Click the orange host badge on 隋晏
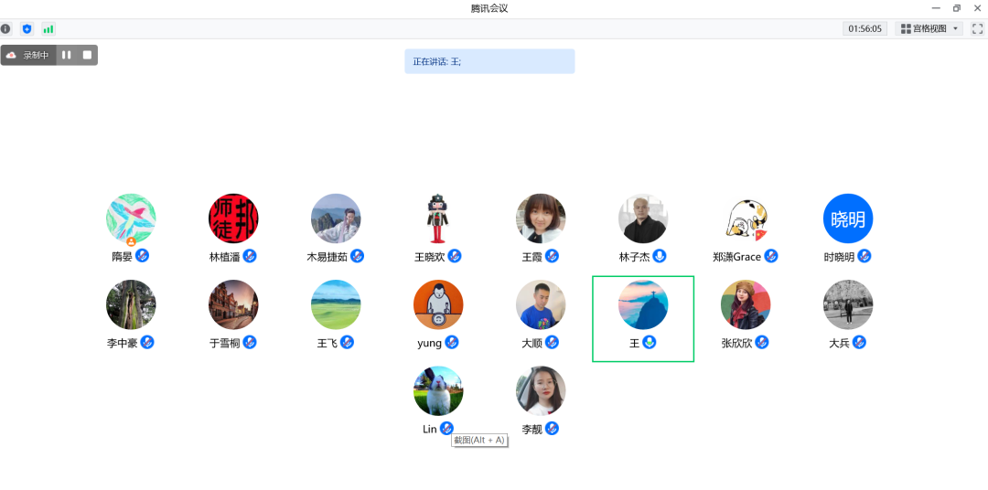The height and width of the screenshot is (490, 988). point(131,241)
